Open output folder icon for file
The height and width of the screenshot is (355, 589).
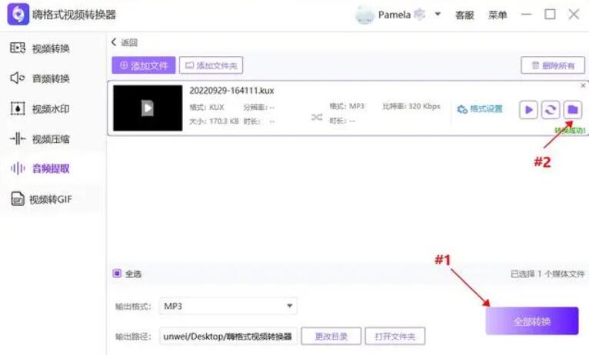click(x=573, y=110)
